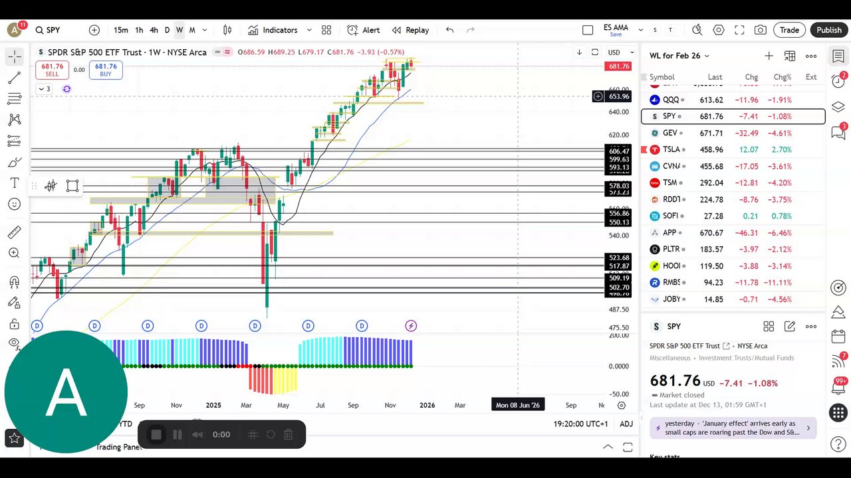851x478 pixels.
Task: Expand the Trading Panel upward arrow
Action: (x=608, y=447)
